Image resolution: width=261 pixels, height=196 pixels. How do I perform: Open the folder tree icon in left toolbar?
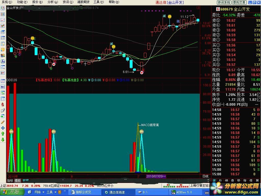[x=3, y=44]
